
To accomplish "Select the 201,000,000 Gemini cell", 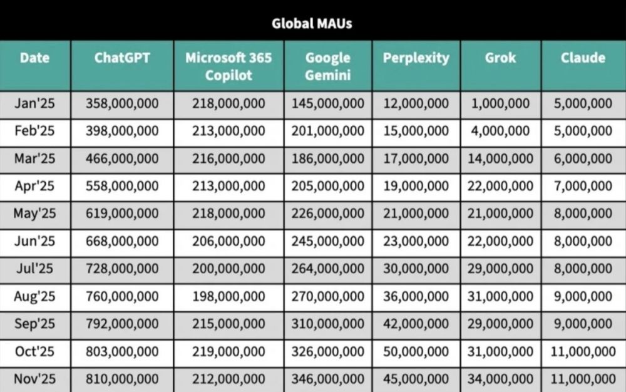I will tap(327, 132).
